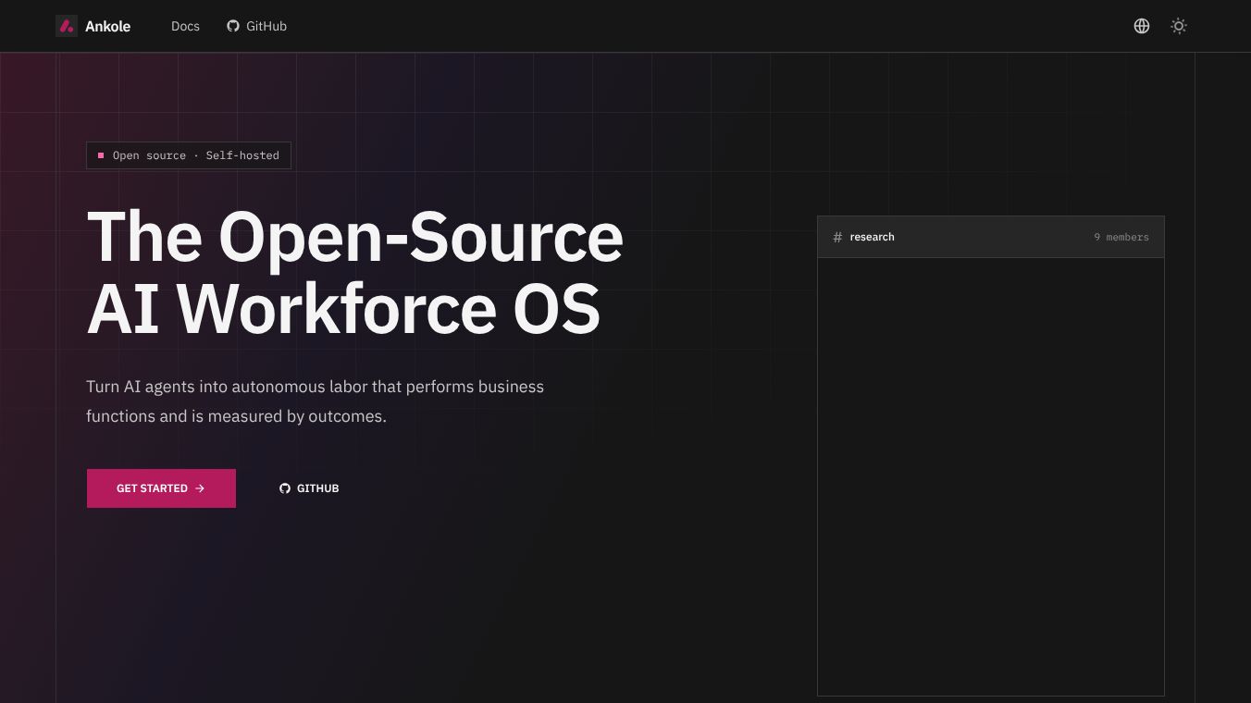1251x703 pixels.
Task: Click the Ankole logo icon
Action: point(67,26)
